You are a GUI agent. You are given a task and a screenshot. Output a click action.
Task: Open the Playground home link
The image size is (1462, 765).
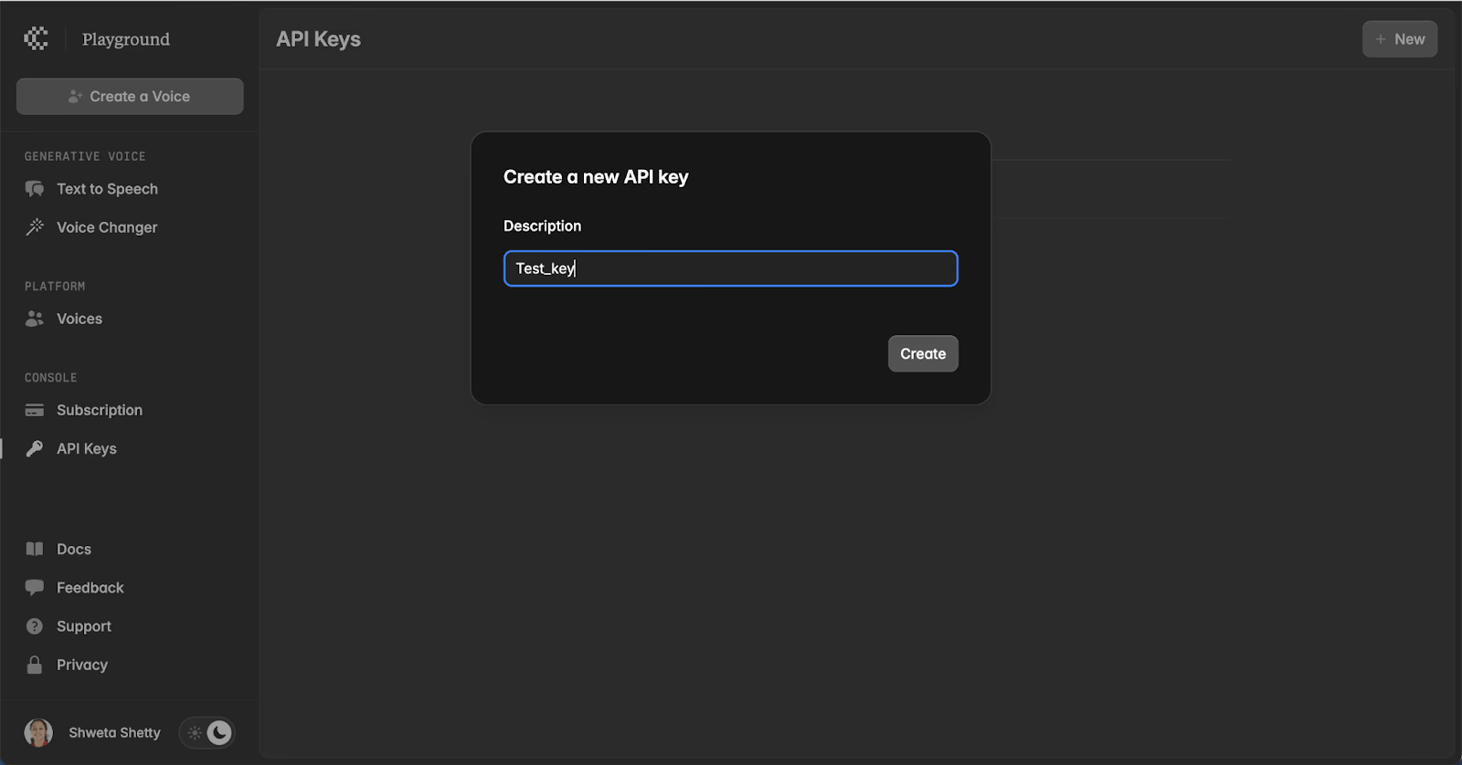pos(126,39)
